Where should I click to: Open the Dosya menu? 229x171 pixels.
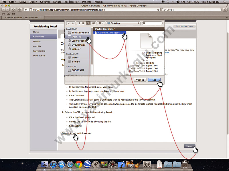(23, 2)
